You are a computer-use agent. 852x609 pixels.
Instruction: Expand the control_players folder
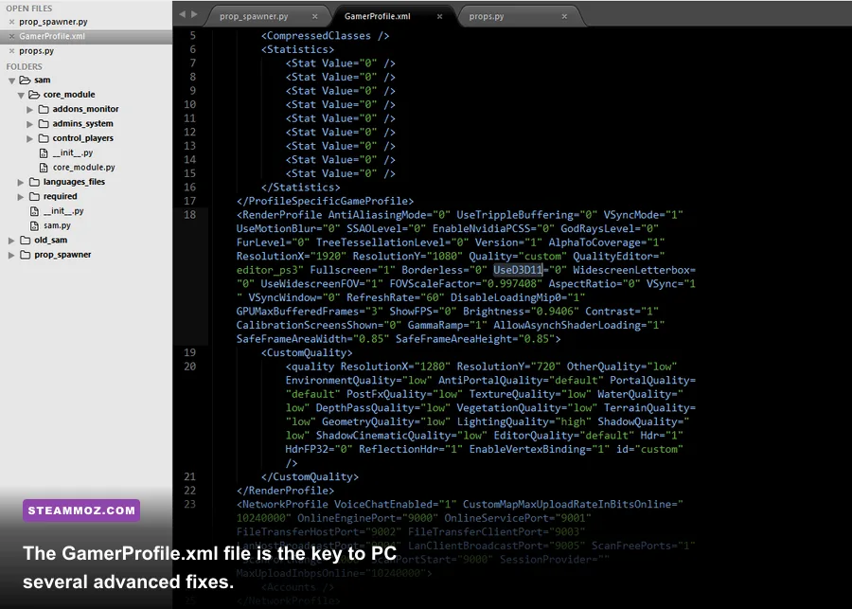point(30,138)
